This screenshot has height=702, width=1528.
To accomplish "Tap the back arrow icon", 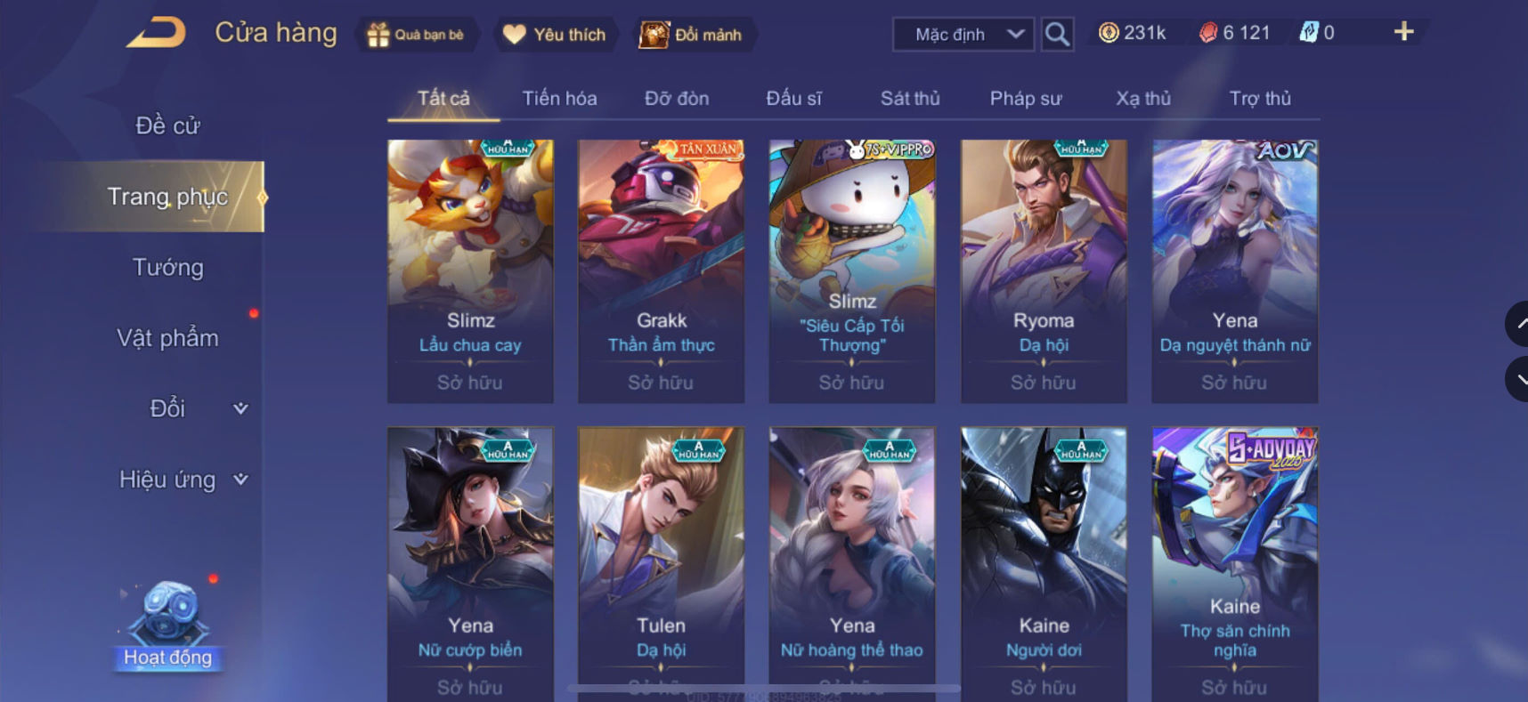I will (x=157, y=33).
